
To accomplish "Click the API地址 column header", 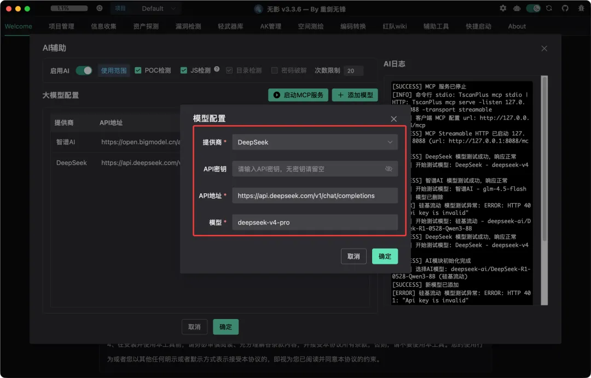I will pos(111,122).
